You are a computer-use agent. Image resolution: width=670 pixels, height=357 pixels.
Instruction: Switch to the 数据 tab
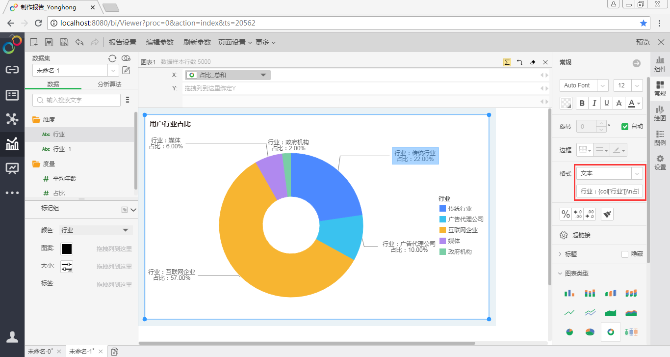(x=53, y=84)
